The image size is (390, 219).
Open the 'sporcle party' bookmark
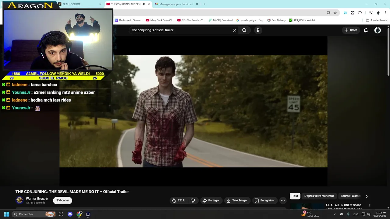tap(249, 20)
